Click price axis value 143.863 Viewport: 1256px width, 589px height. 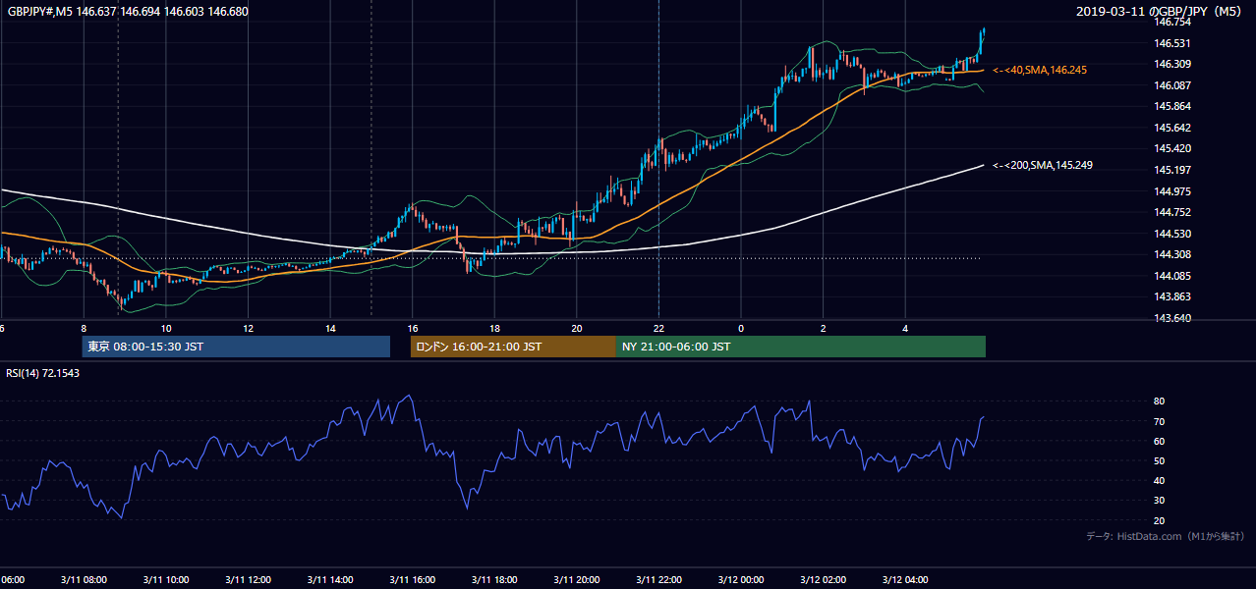1172,296
